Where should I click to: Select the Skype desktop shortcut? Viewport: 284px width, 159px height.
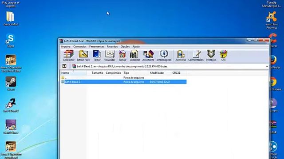click(11, 41)
